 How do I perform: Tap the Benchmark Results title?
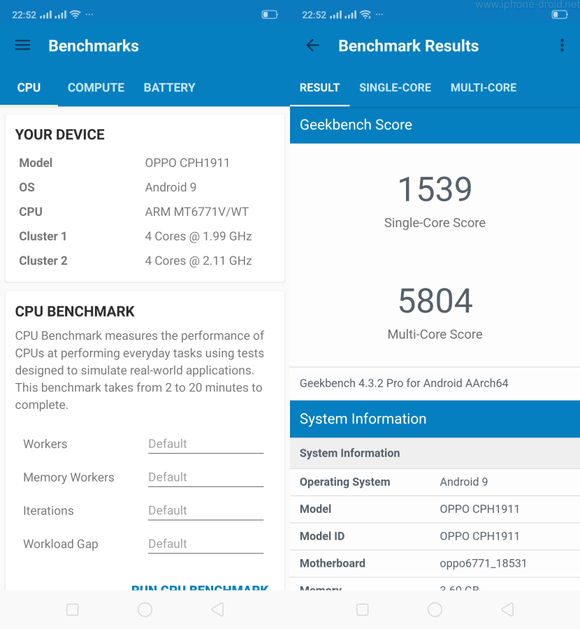pos(408,45)
